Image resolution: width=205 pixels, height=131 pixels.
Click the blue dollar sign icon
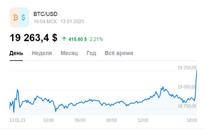tap(23, 17)
